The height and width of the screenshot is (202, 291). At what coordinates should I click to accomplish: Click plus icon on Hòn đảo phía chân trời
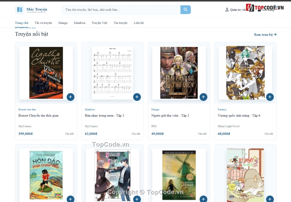coord(70,199)
